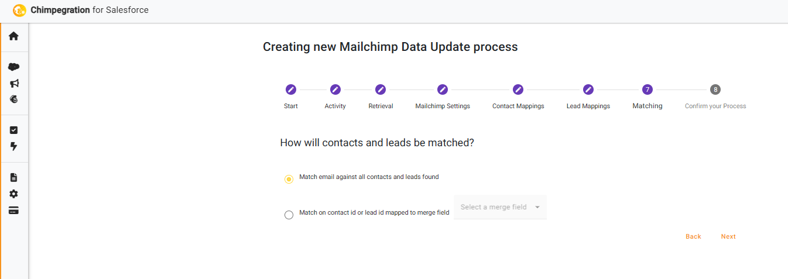Click the Chimpegration logo in header
Screen dimensions: 788x279
(x=19, y=10)
